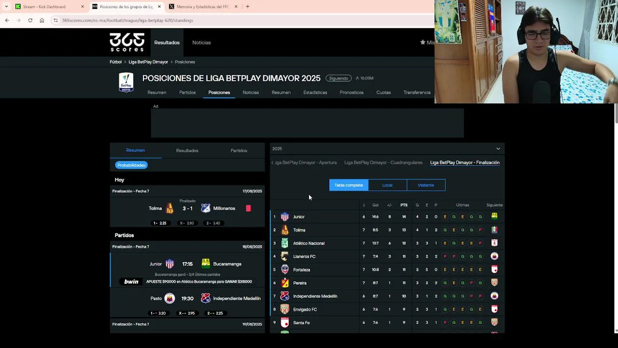Open the Pronosticos league tab

(x=351, y=92)
